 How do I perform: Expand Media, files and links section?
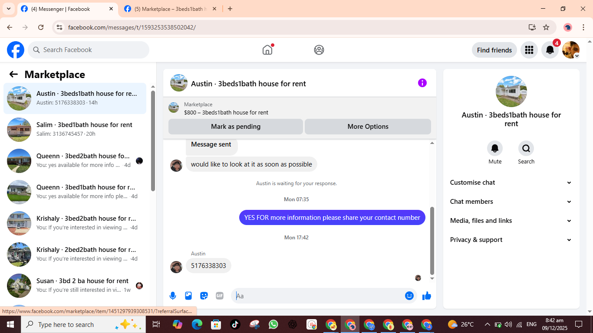tap(511, 221)
